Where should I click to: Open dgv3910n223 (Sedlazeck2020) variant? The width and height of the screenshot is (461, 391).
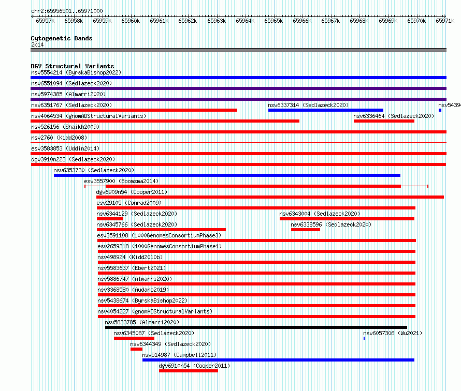pos(238,164)
